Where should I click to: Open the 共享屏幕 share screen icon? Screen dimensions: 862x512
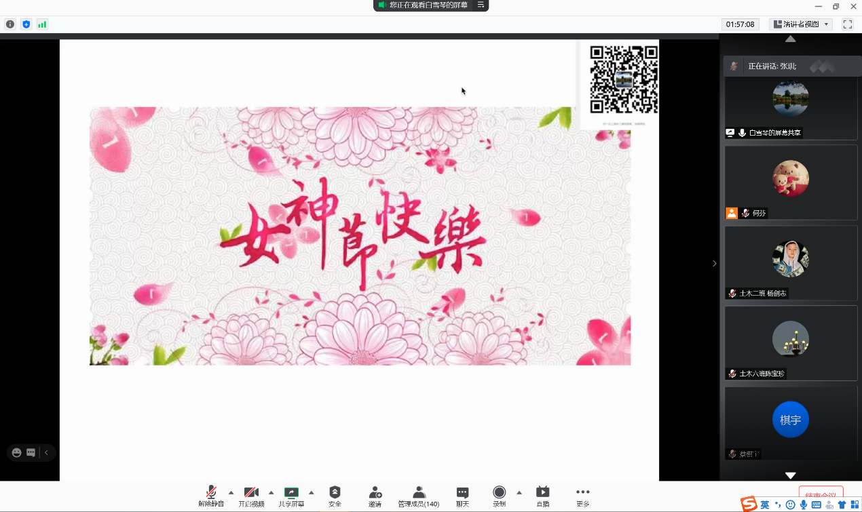291,492
